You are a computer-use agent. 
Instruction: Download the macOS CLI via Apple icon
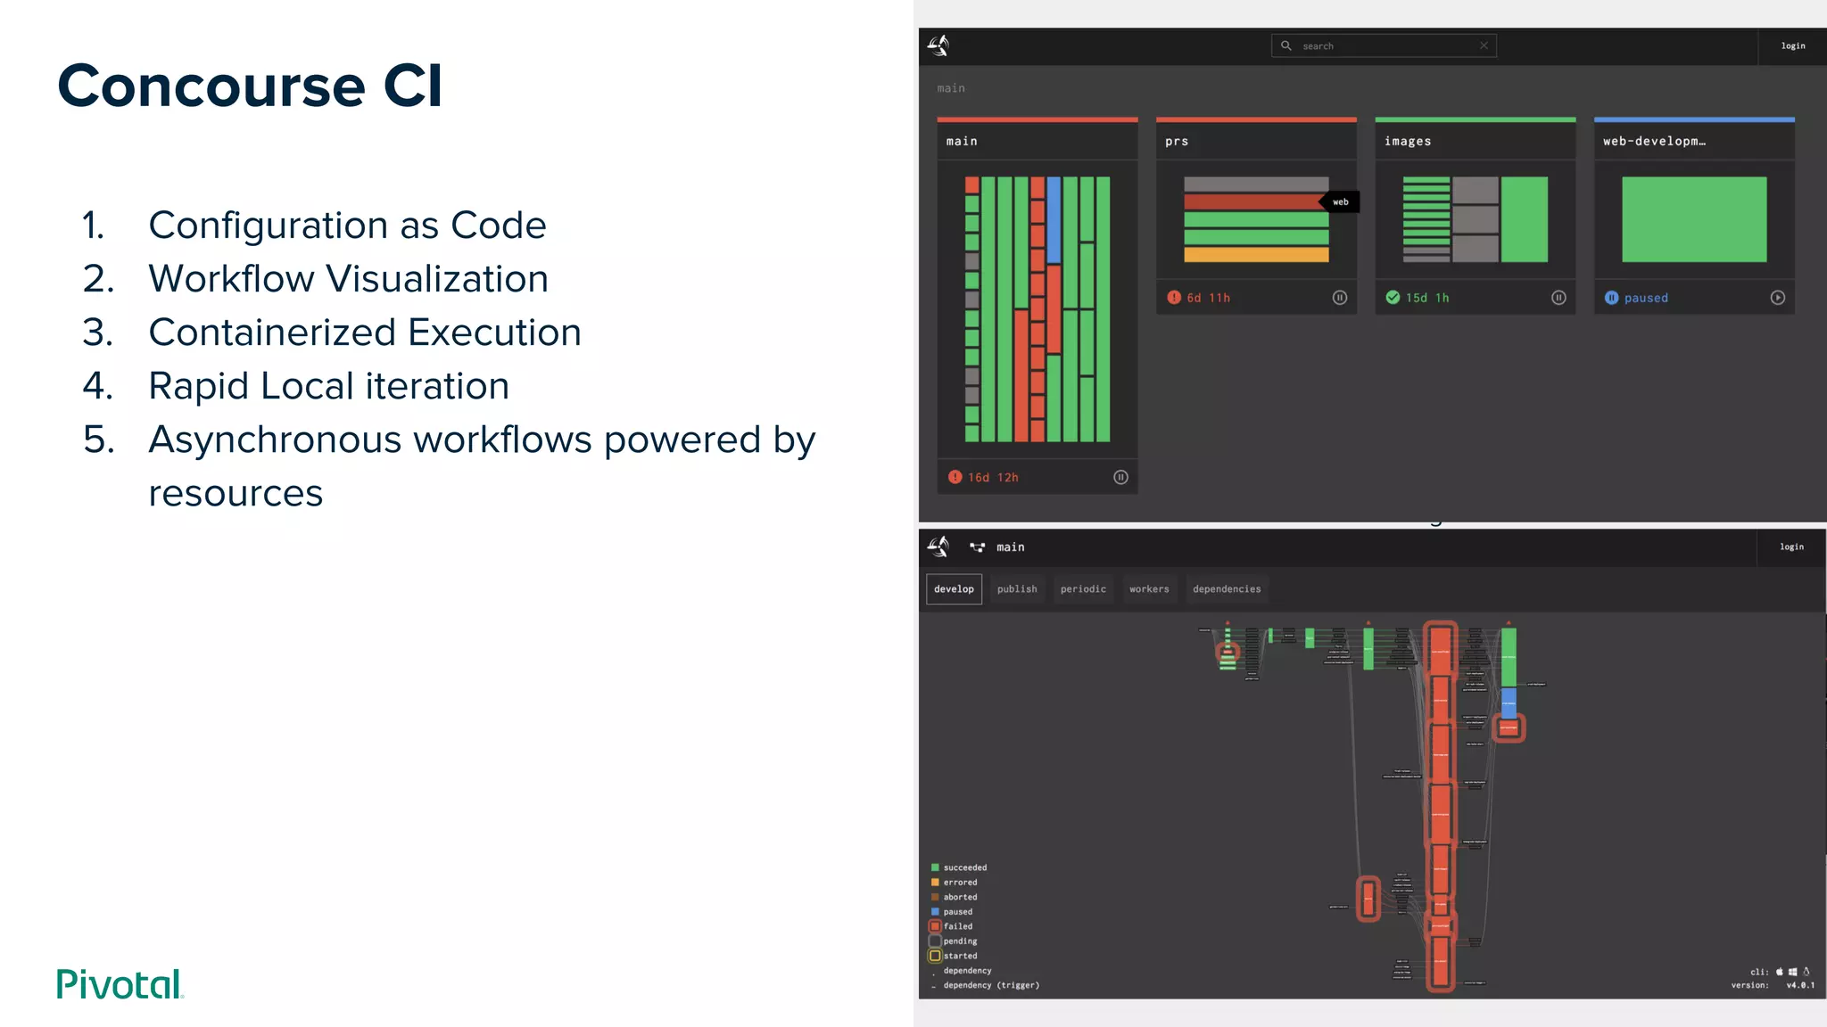click(1780, 972)
